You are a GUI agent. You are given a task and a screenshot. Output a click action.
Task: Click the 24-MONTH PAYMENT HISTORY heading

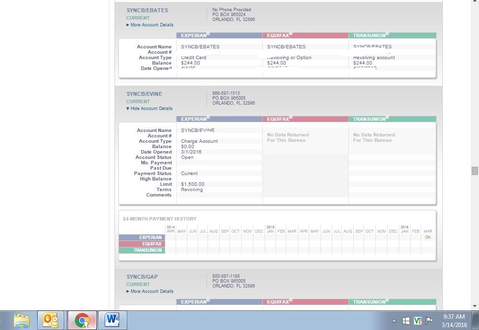pos(160,219)
